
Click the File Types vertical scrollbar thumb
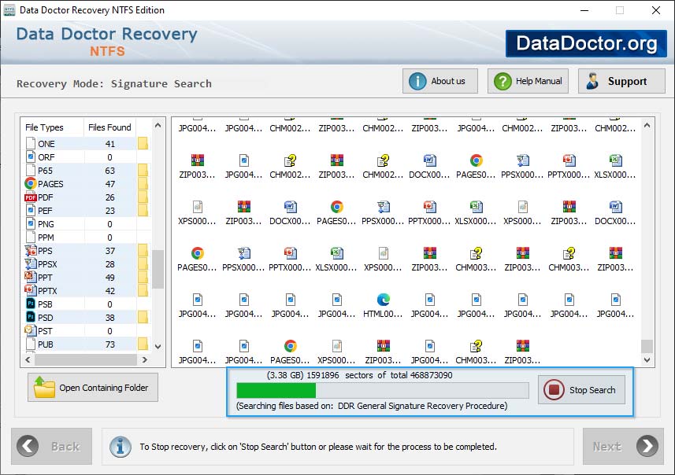(158, 269)
